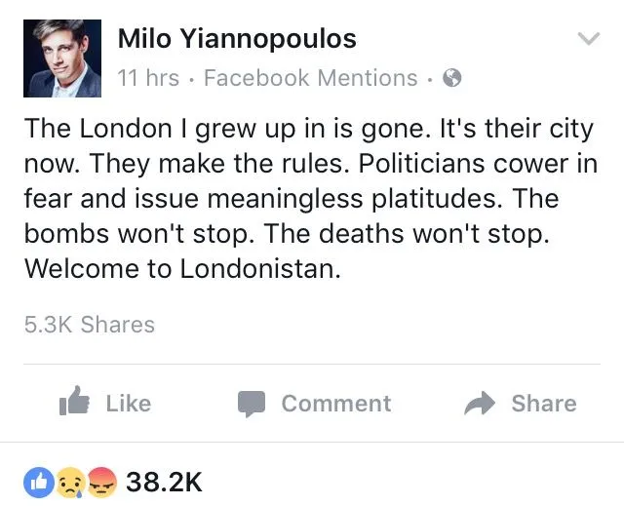The width and height of the screenshot is (624, 506).
Task: Select the sad crying reaction emoji
Action: (70, 481)
